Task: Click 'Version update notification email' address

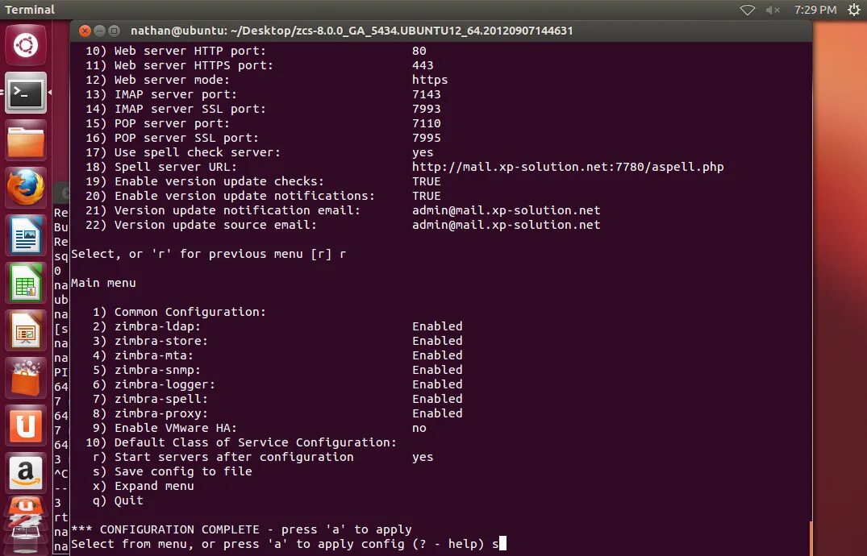Action: point(506,210)
